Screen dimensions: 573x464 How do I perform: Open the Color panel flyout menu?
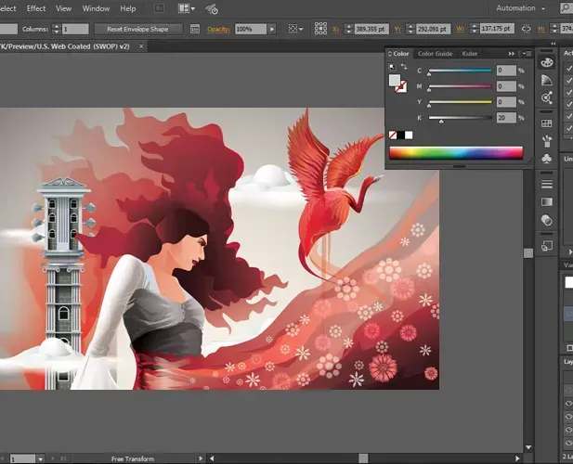click(x=526, y=54)
